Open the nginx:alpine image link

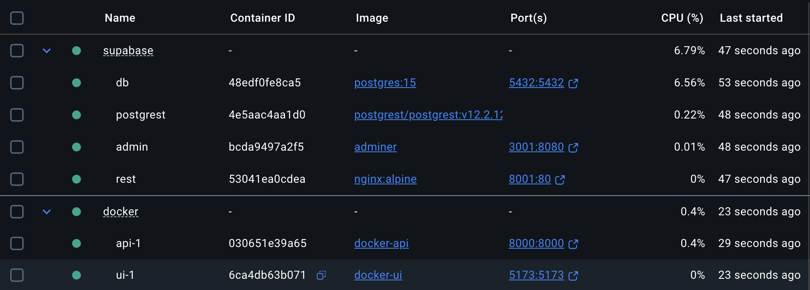pos(386,179)
